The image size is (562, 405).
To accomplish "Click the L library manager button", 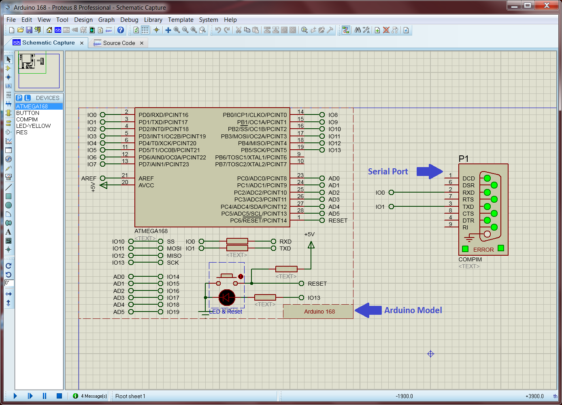I will point(28,98).
